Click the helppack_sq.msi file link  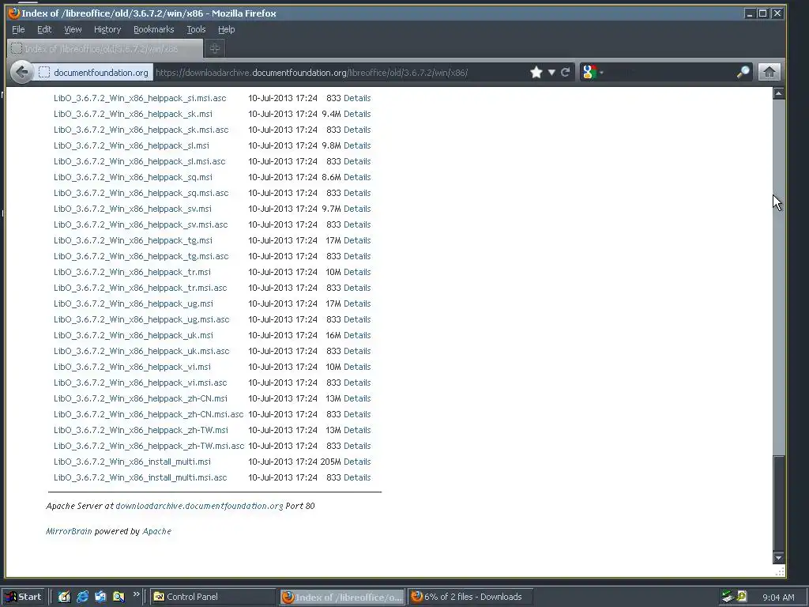(x=133, y=177)
